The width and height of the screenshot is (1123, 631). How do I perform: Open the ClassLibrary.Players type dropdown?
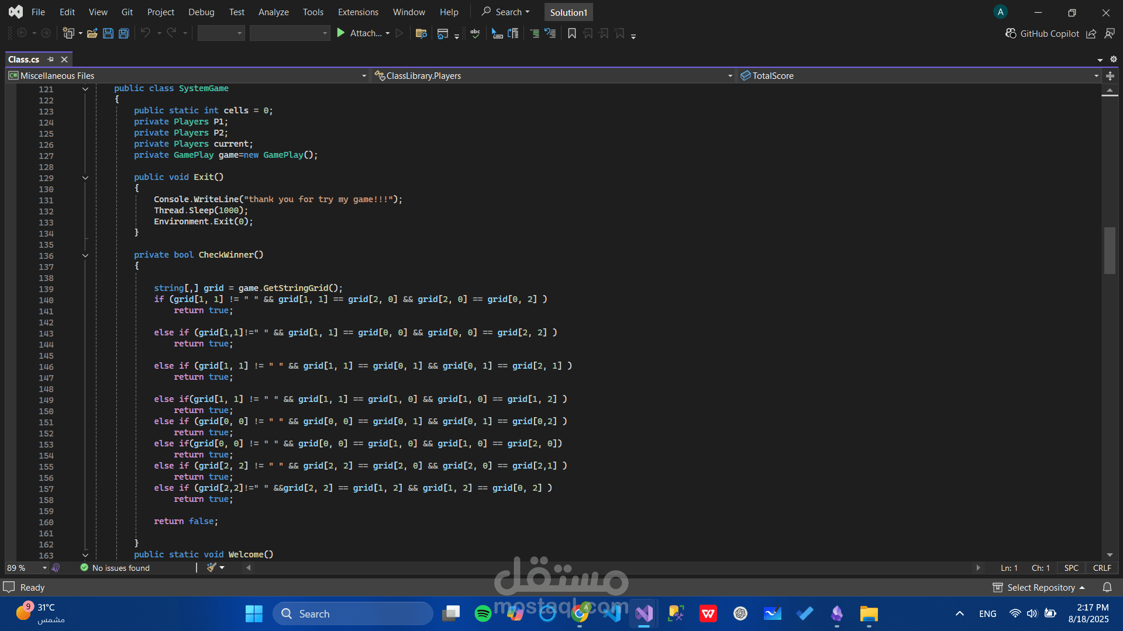pos(729,76)
